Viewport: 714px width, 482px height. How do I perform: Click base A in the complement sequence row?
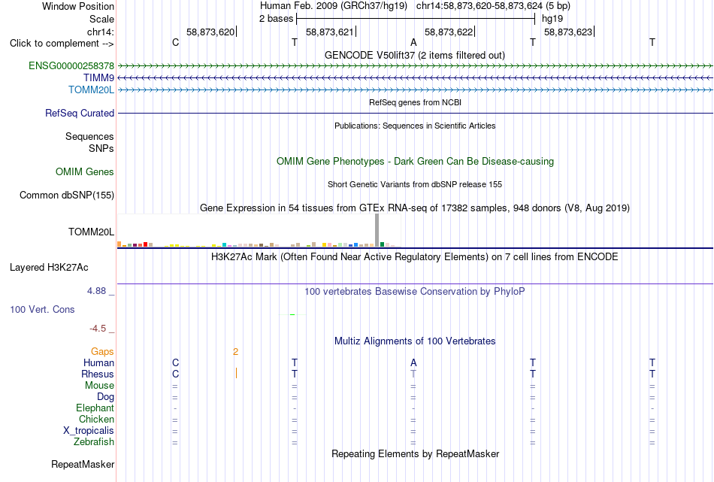tap(413, 42)
